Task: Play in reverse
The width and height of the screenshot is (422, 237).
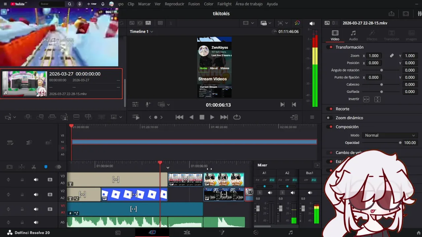Action: [x=191, y=117]
